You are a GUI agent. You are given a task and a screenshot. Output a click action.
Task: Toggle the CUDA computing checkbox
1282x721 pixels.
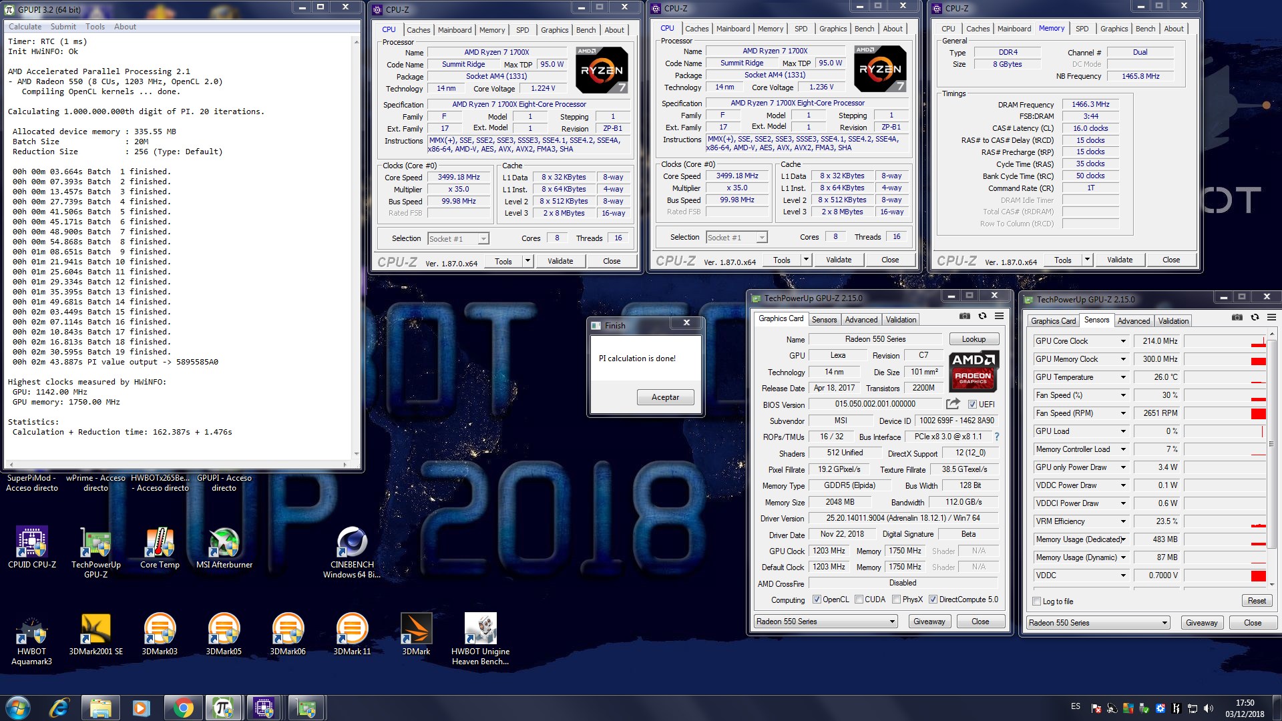coord(859,599)
